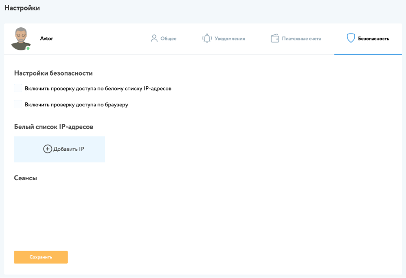Go to the Платежные счета tab
406x278 pixels.
(x=301, y=39)
